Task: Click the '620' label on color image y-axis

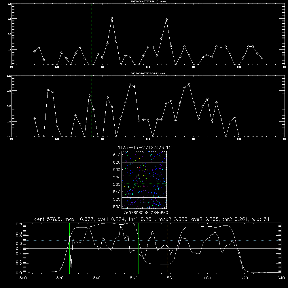Action: click(117, 162)
